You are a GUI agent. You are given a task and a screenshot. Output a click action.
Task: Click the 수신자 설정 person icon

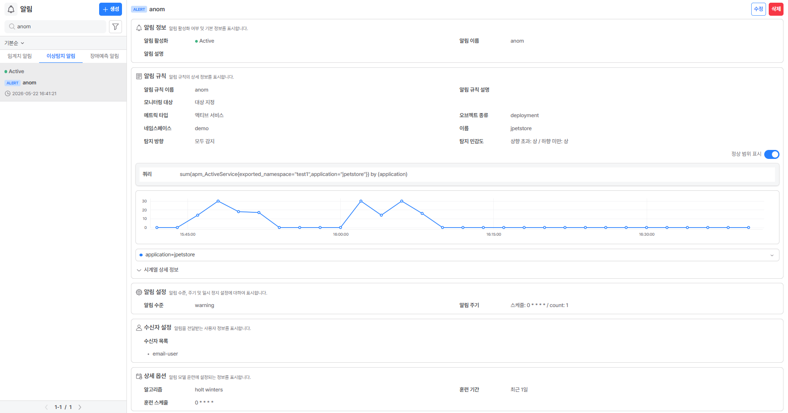point(139,328)
